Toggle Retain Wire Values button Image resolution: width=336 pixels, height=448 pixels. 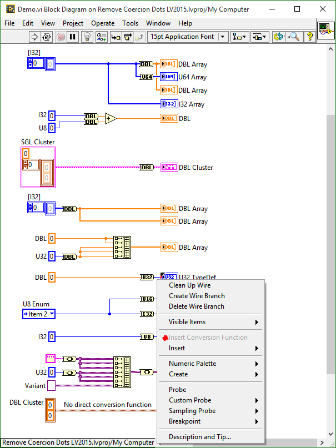pyautogui.click(x=102, y=37)
